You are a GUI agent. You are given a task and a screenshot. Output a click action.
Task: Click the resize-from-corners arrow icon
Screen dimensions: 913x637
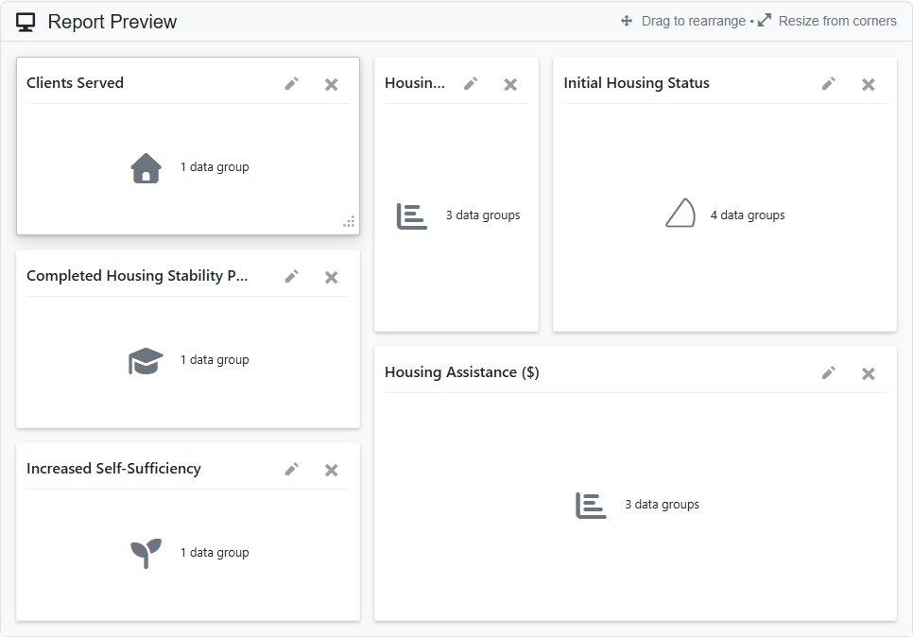765,21
